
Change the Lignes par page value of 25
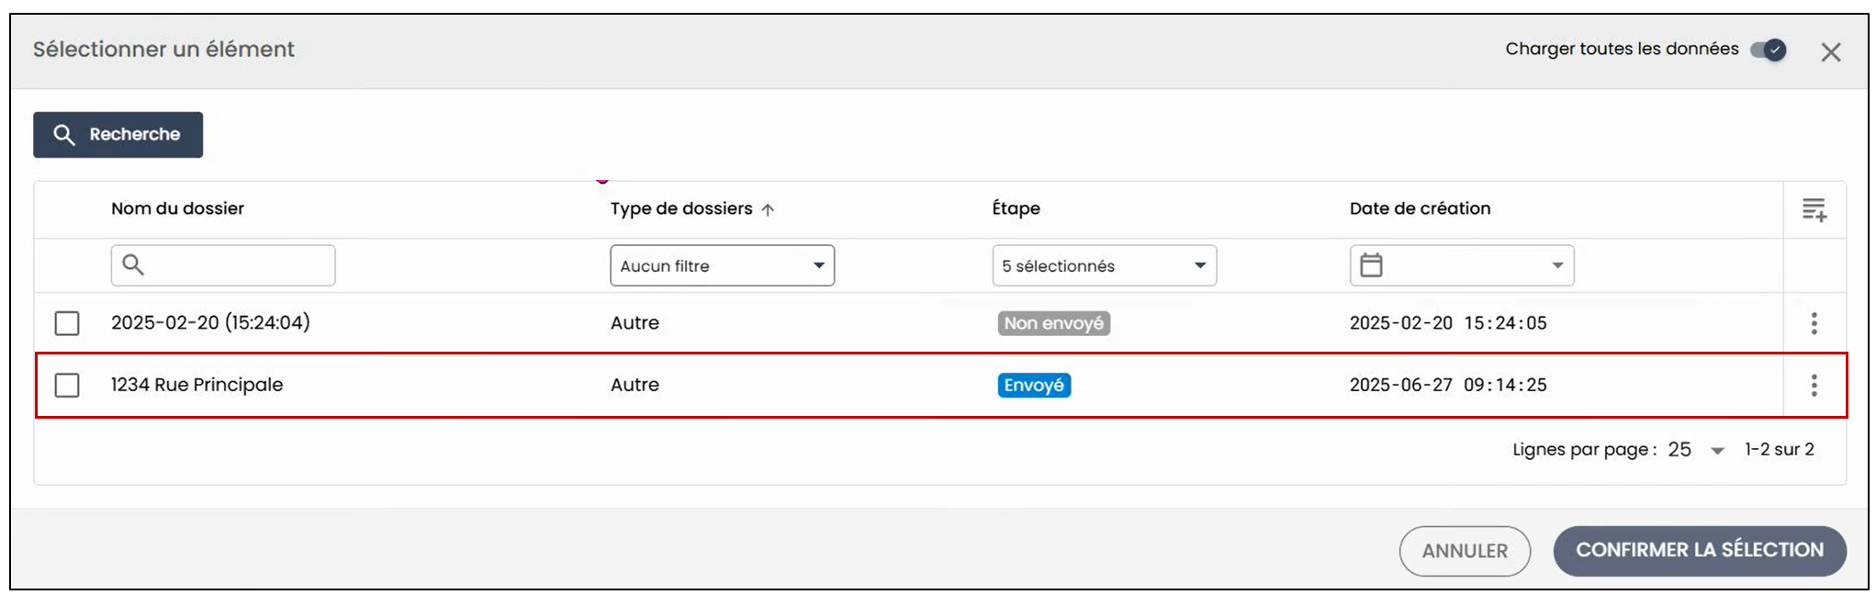click(1696, 450)
